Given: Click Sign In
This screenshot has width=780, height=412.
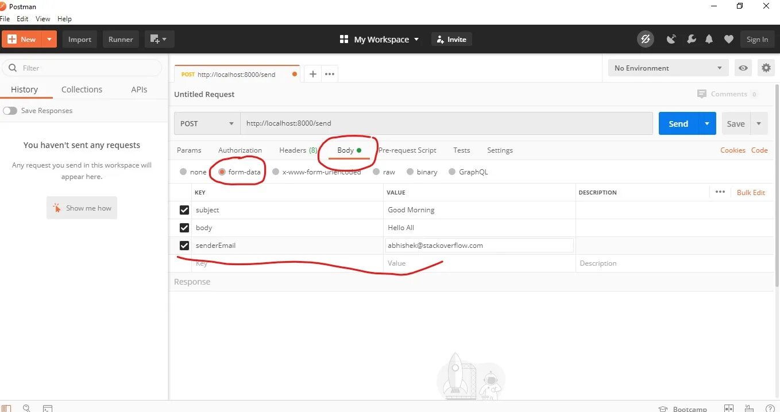Looking at the screenshot, I should point(757,39).
